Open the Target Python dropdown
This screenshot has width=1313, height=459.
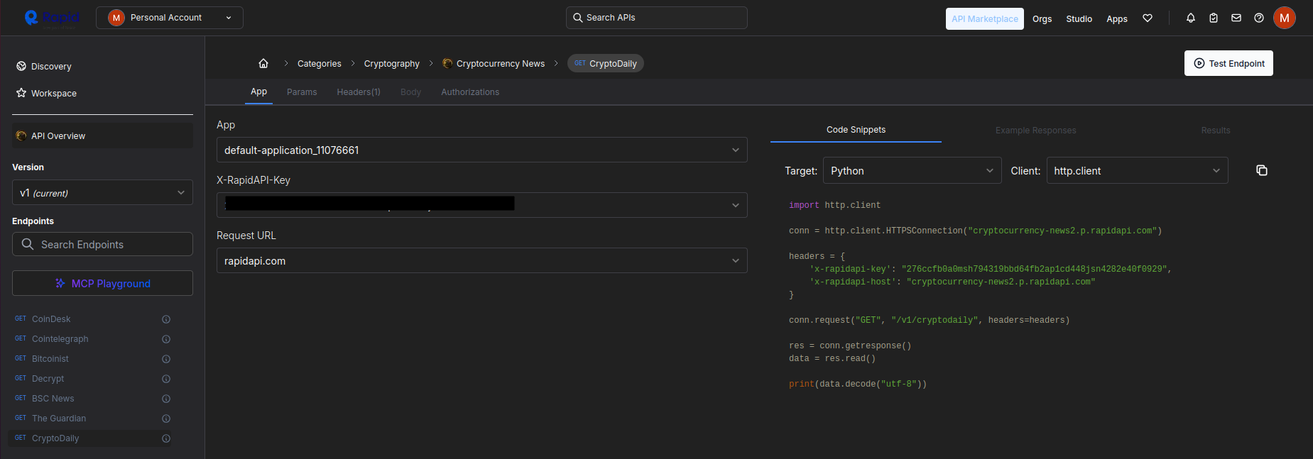pos(912,170)
